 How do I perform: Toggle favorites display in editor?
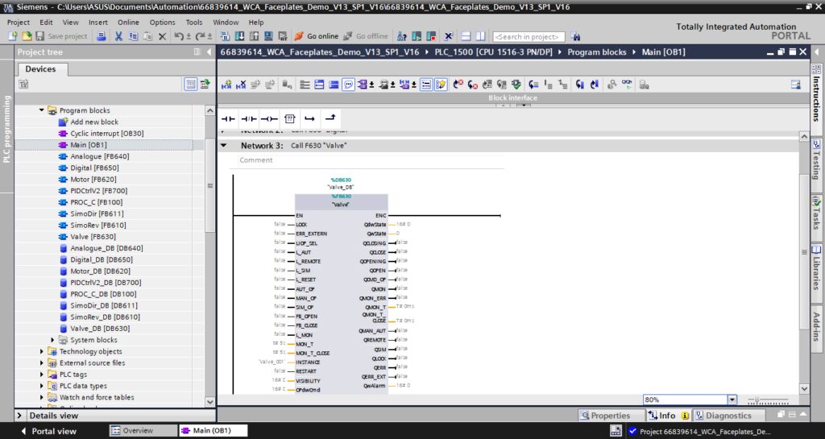tap(441, 84)
